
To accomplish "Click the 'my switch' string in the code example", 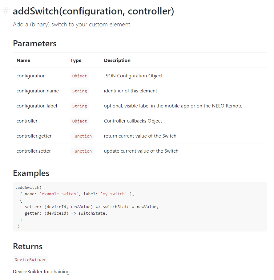I will [114, 194].
